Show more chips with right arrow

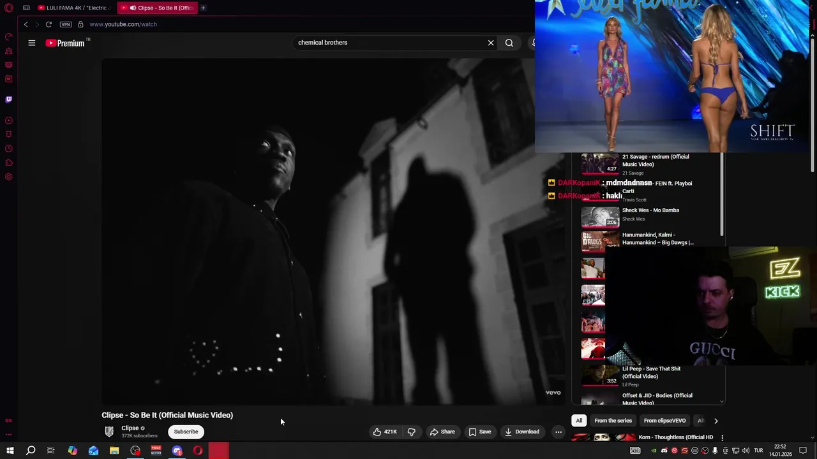[716, 421]
